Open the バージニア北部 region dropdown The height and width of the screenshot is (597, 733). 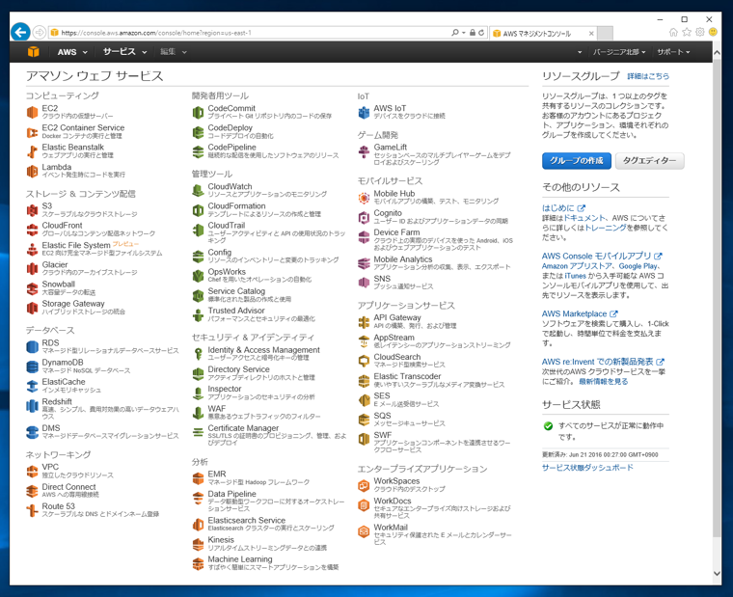tap(619, 52)
